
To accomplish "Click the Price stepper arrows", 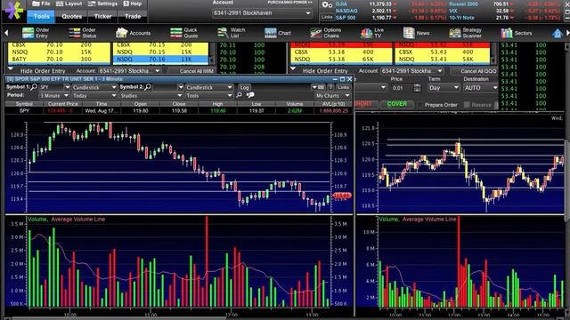I will 417,88.
